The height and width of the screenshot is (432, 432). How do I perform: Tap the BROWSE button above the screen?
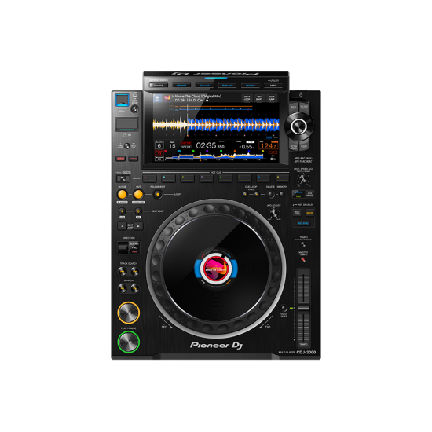pos(181,86)
